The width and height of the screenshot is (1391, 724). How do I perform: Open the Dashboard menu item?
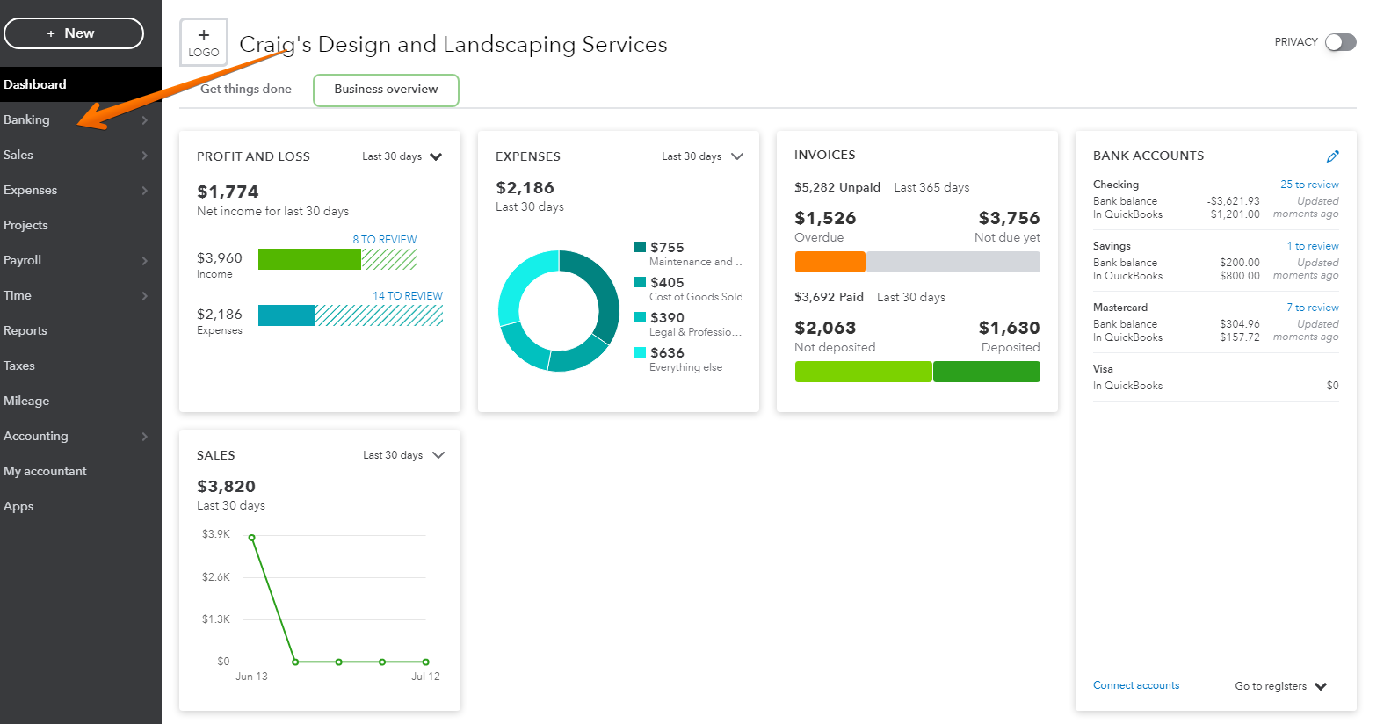(81, 84)
